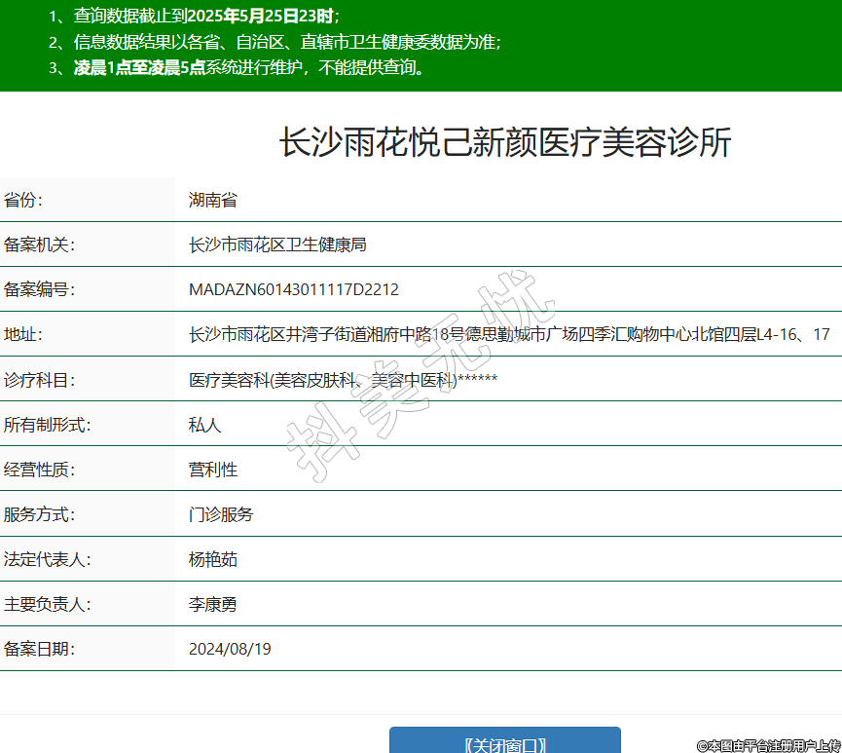The width and height of the screenshot is (842, 753).
Task: Click the clinic name heading 长沙雨花悦己新颜医疗美容诊所
Action: 504,143
